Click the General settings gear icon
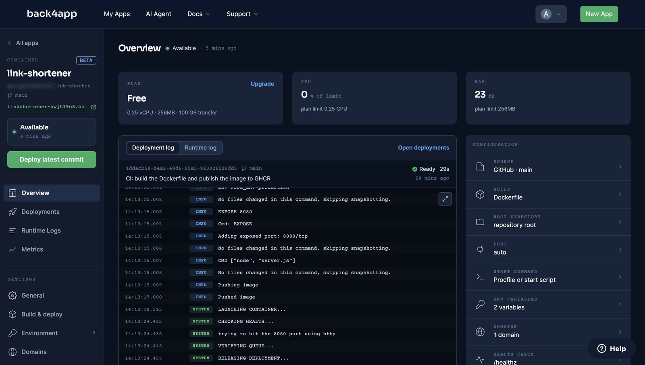Image resolution: width=645 pixels, height=365 pixels. pyautogui.click(x=12, y=295)
